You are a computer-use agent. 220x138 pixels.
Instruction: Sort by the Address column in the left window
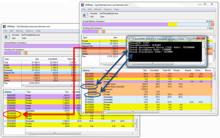tap(14, 92)
